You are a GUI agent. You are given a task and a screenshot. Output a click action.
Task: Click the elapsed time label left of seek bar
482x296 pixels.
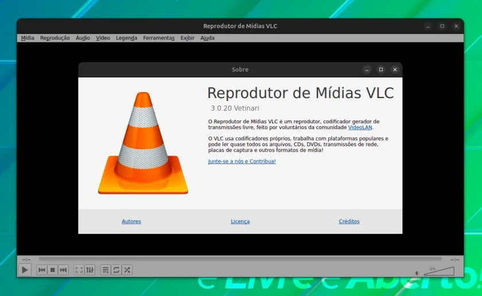pyautogui.click(x=26, y=260)
